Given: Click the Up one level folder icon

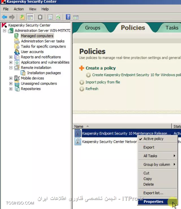Looking at the screenshot, I should (22, 17).
